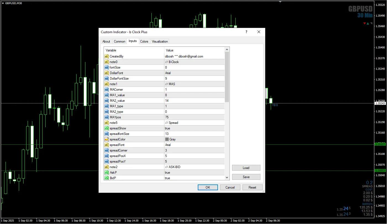387x224 pixels.
Task: Click the MACorner integer icon
Action: [106, 90]
